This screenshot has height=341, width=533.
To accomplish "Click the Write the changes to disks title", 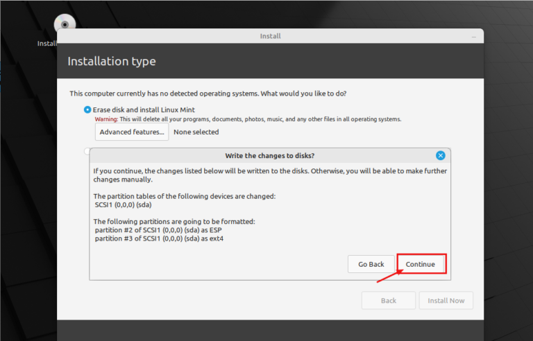I will pyautogui.click(x=269, y=155).
